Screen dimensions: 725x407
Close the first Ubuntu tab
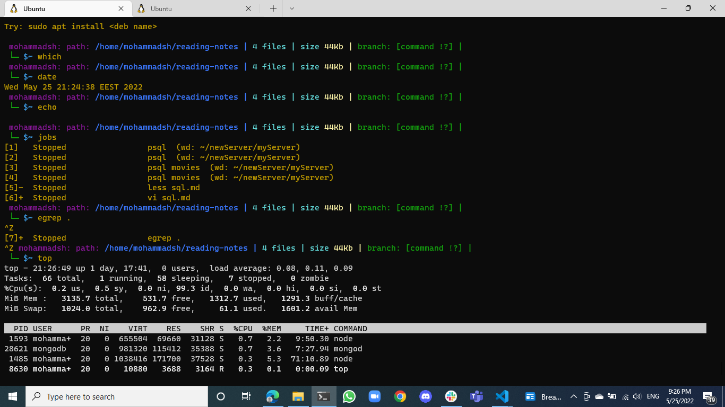(121, 8)
